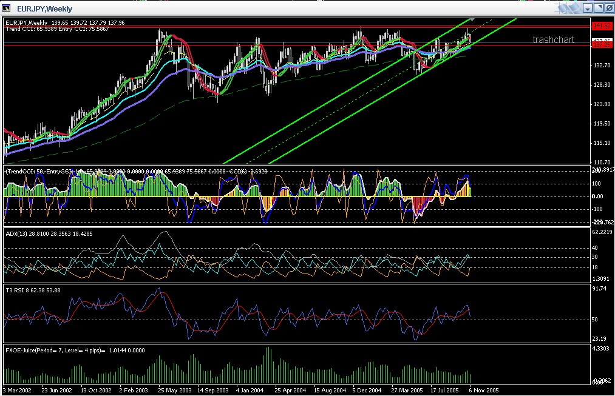Click the 91.74 value on RSI scale
The width and height of the screenshot is (615, 396).
pyautogui.click(x=600, y=288)
